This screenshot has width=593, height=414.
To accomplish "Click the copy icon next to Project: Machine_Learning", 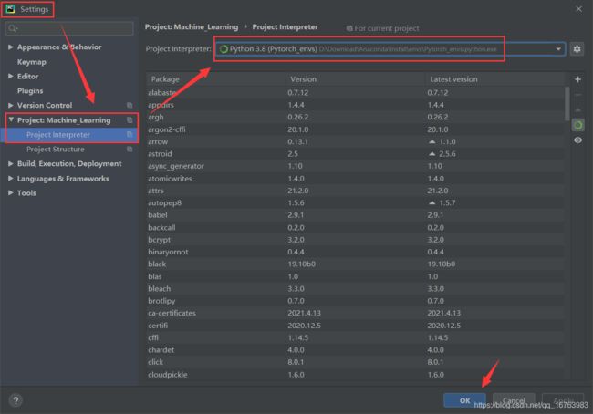I will point(130,120).
